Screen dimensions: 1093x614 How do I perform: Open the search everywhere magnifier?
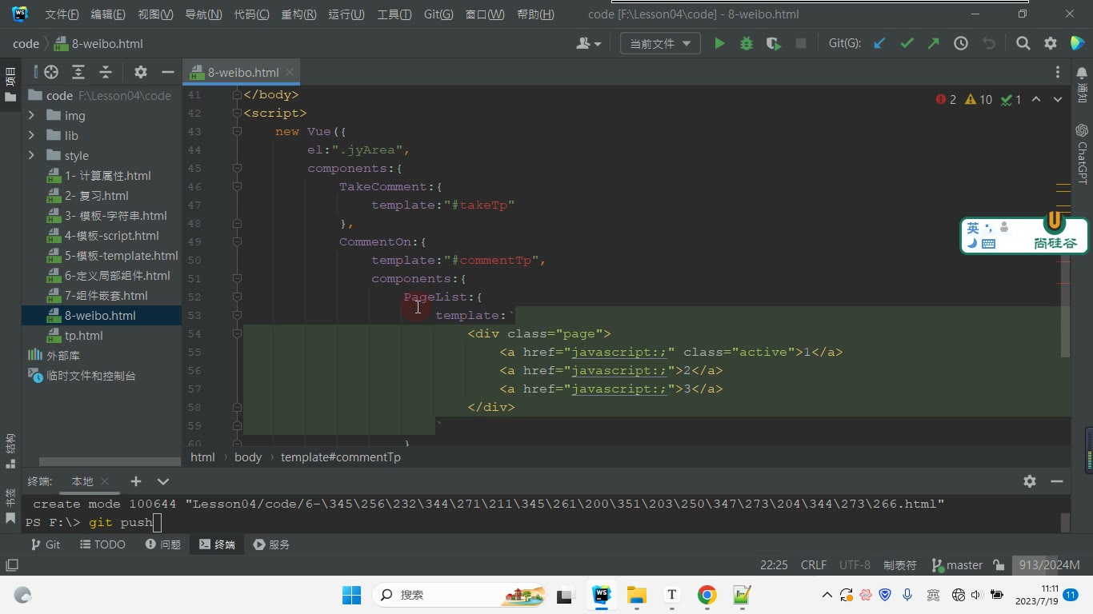[x=1023, y=44]
